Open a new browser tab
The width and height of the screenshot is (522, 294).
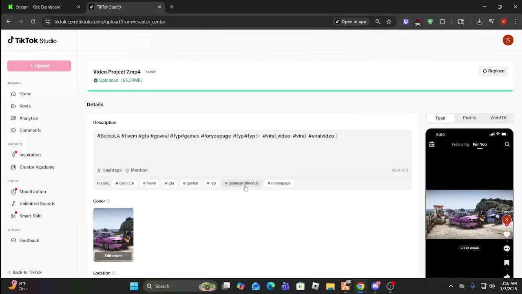172,7
